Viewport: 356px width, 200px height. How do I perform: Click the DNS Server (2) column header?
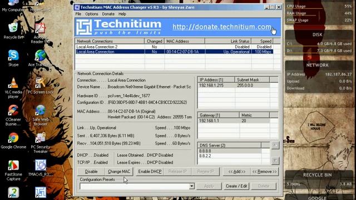pyautogui.click(x=230, y=146)
